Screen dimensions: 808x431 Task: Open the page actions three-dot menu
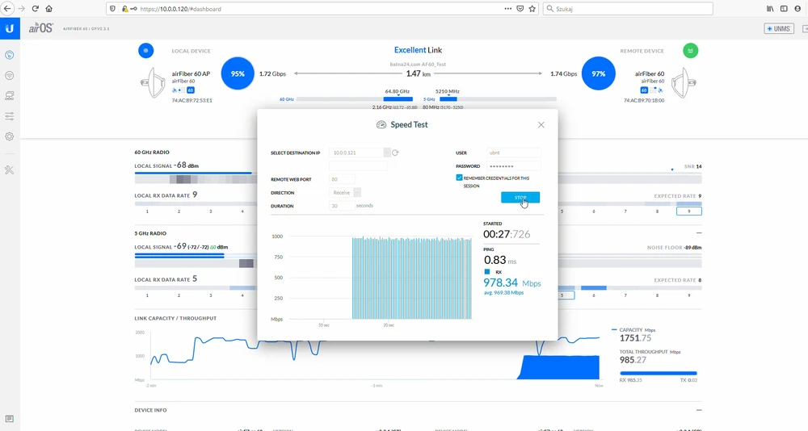coord(508,9)
